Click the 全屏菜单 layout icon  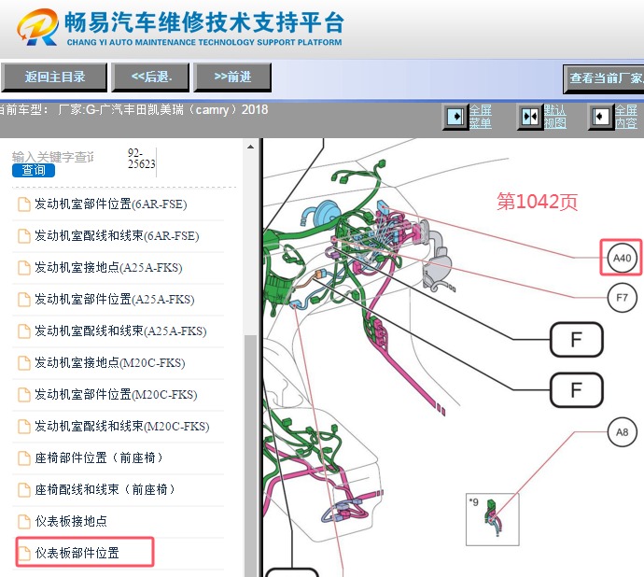pos(455,117)
